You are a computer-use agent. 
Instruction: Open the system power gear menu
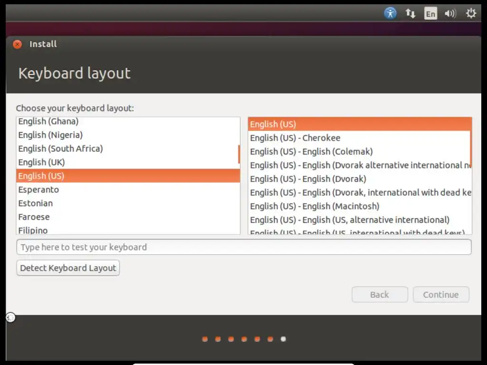coord(471,13)
